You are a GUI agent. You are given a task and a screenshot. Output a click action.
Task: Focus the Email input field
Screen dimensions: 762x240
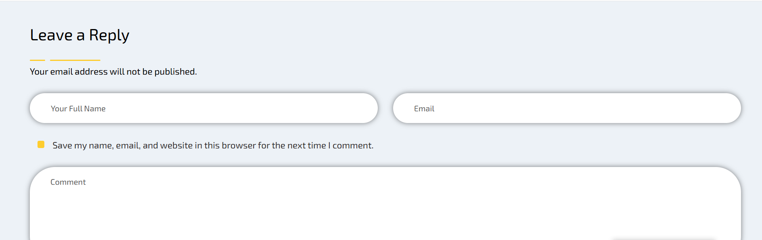point(567,108)
